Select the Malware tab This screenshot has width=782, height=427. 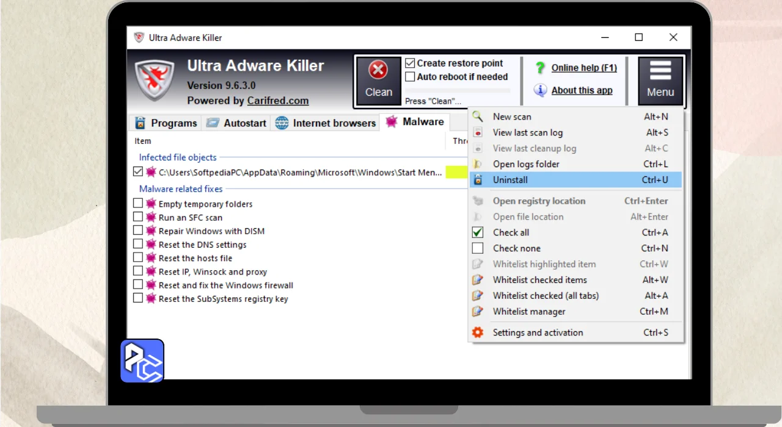pos(414,121)
